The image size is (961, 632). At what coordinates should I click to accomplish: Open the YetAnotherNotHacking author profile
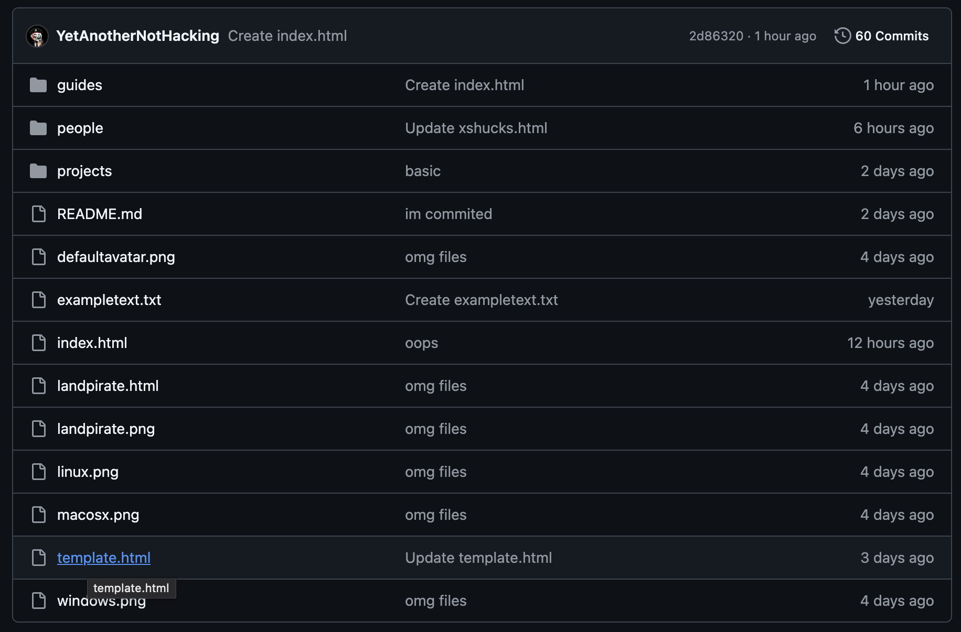click(x=137, y=36)
